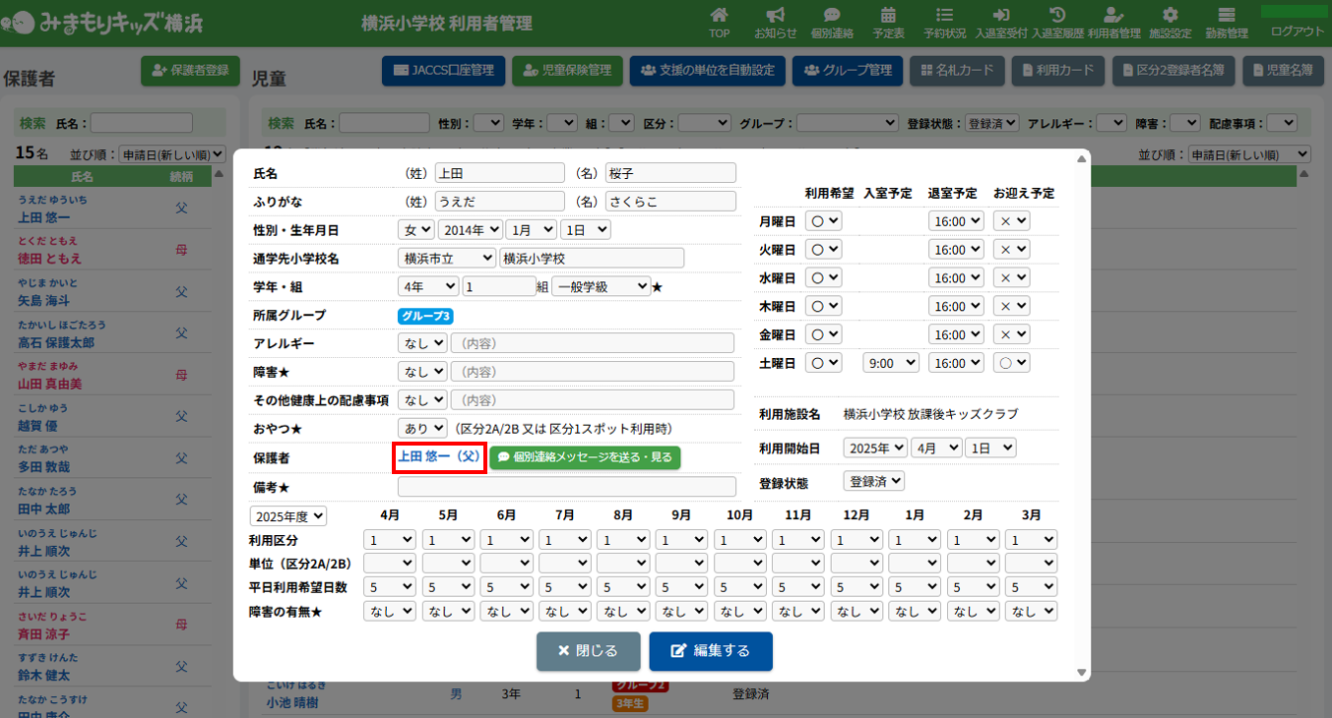Open Monday 退室予定 time dropdown
This screenshot has width=1332, height=718.
pyautogui.click(x=956, y=221)
